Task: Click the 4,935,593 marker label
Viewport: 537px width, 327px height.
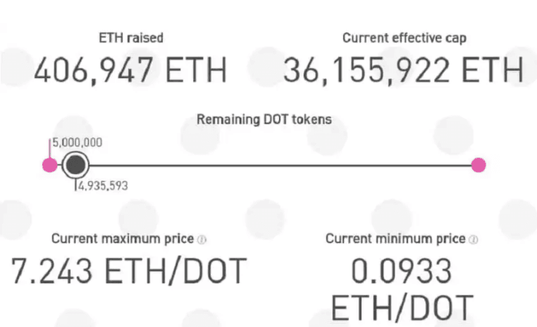Action: click(103, 187)
